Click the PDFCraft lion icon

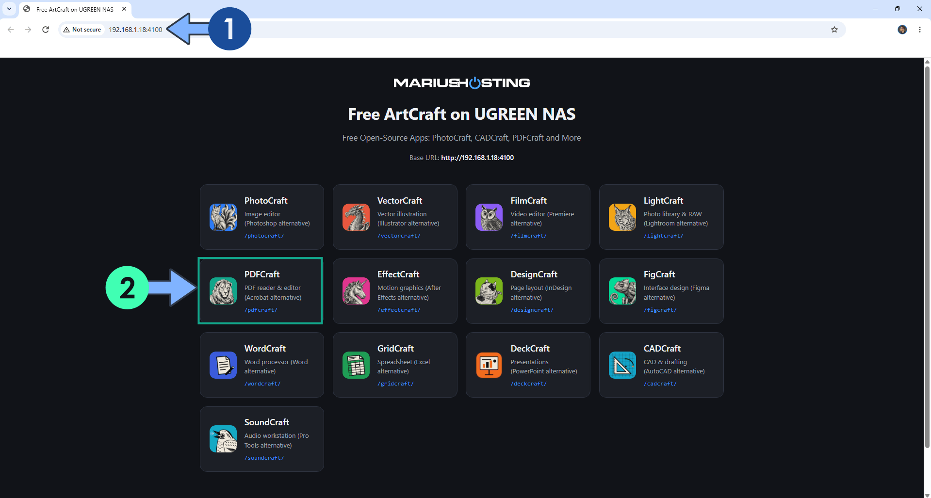point(223,291)
